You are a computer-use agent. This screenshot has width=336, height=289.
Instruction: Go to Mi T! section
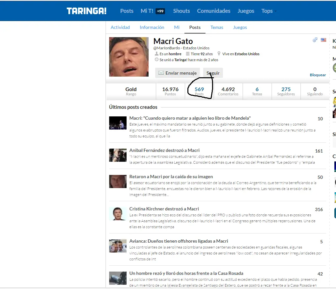[147, 11]
